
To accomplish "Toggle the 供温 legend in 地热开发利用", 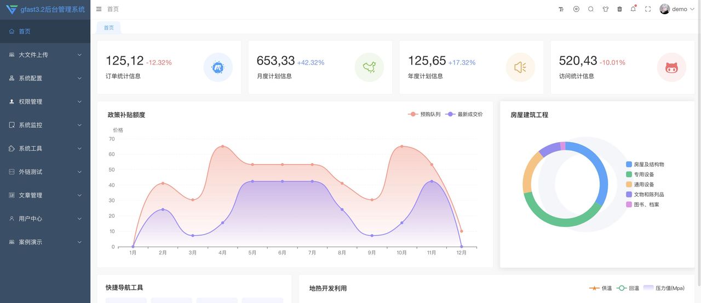I will pyautogui.click(x=600, y=288).
